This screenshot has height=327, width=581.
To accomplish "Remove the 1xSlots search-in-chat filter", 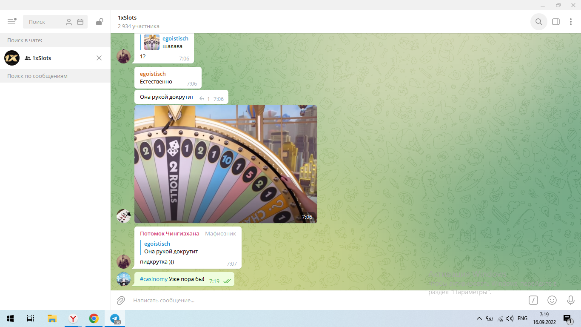I will 99,58.
